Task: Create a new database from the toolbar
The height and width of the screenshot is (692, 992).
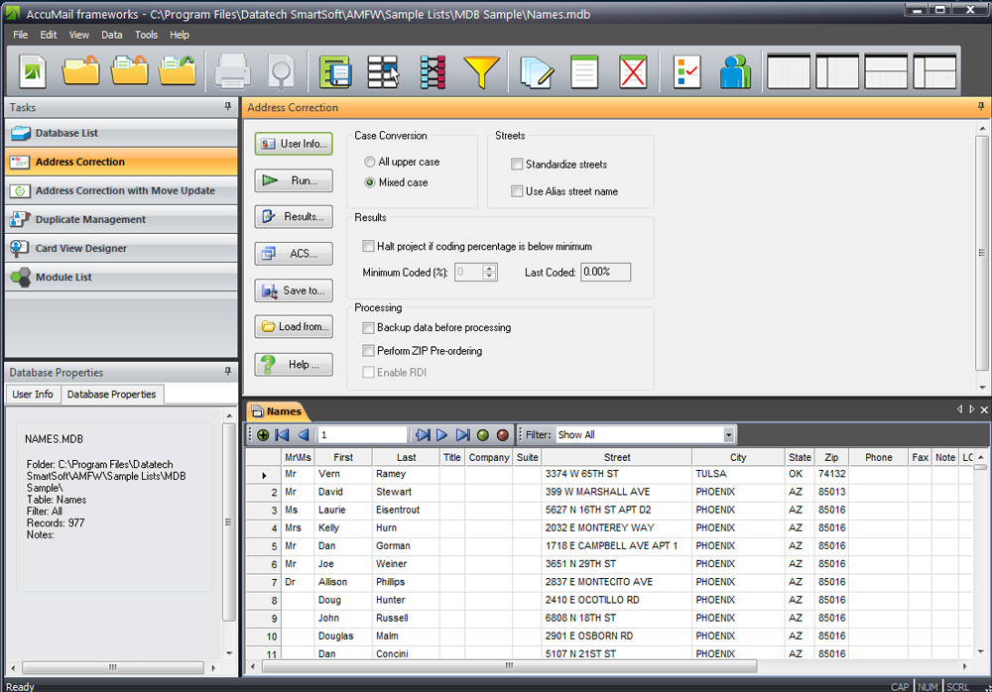Action: point(32,71)
